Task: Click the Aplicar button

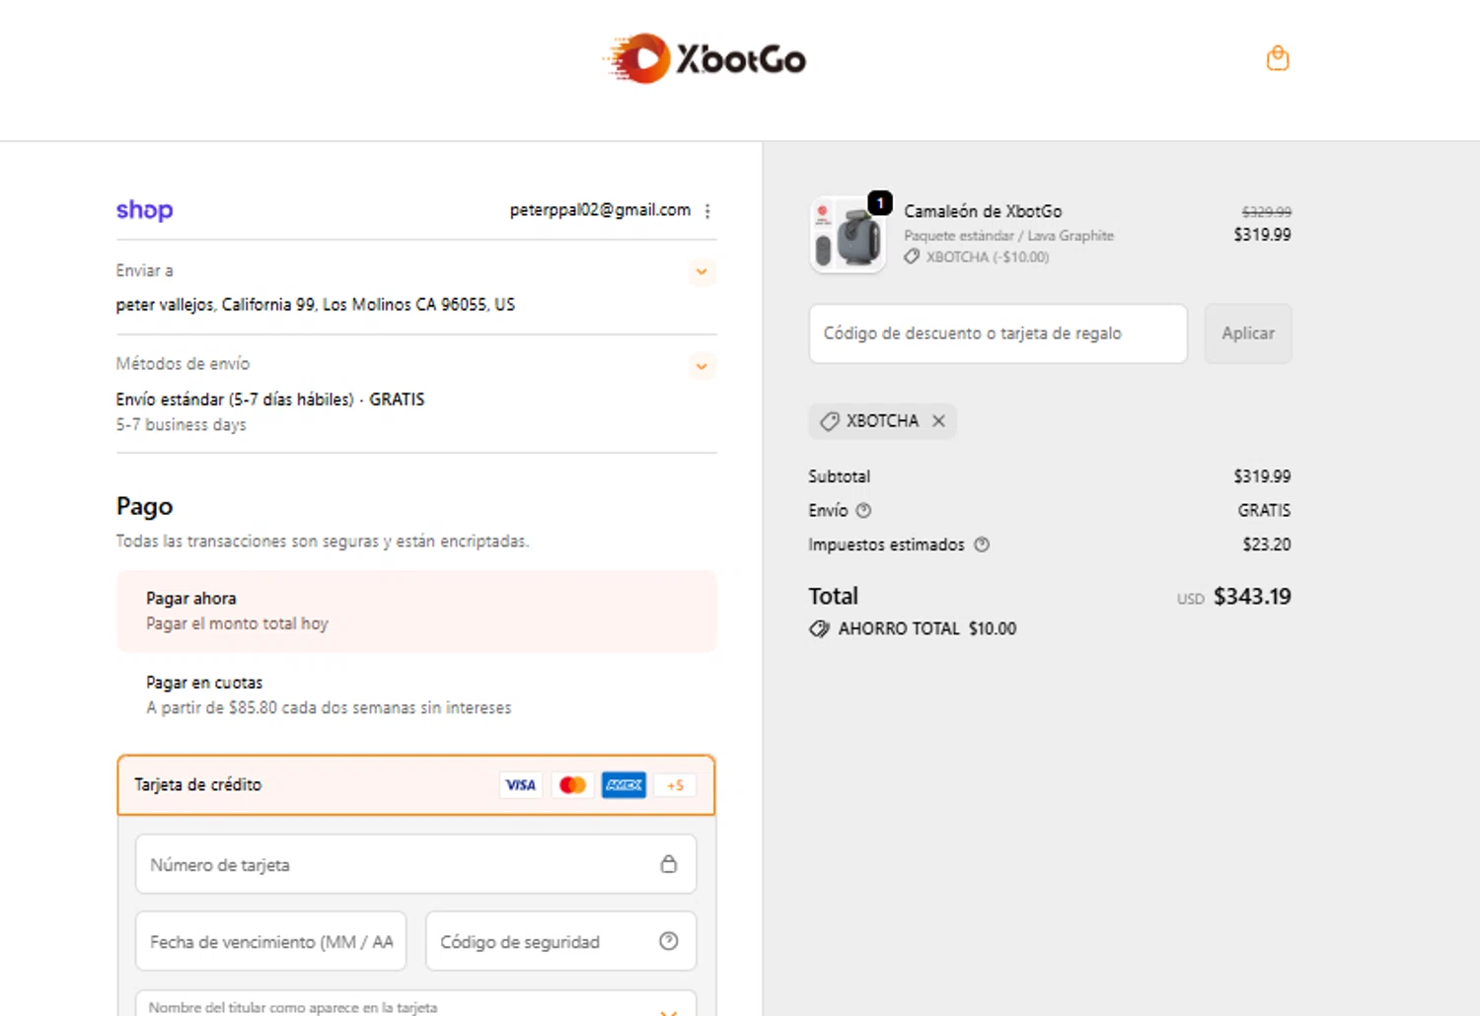Action: pyautogui.click(x=1248, y=333)
